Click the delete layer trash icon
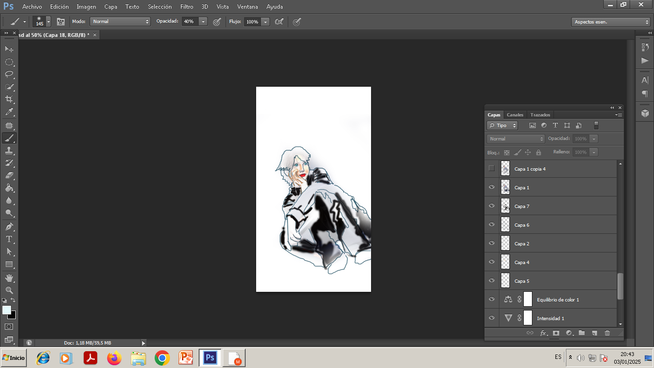This screenshot has width=654, height=368. [607, 333]
